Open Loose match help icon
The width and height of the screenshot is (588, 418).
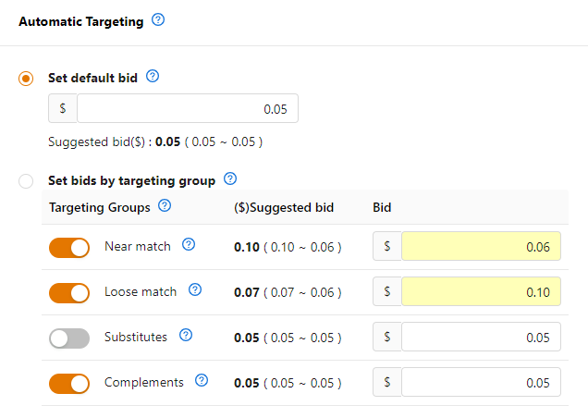coord(195,289)
